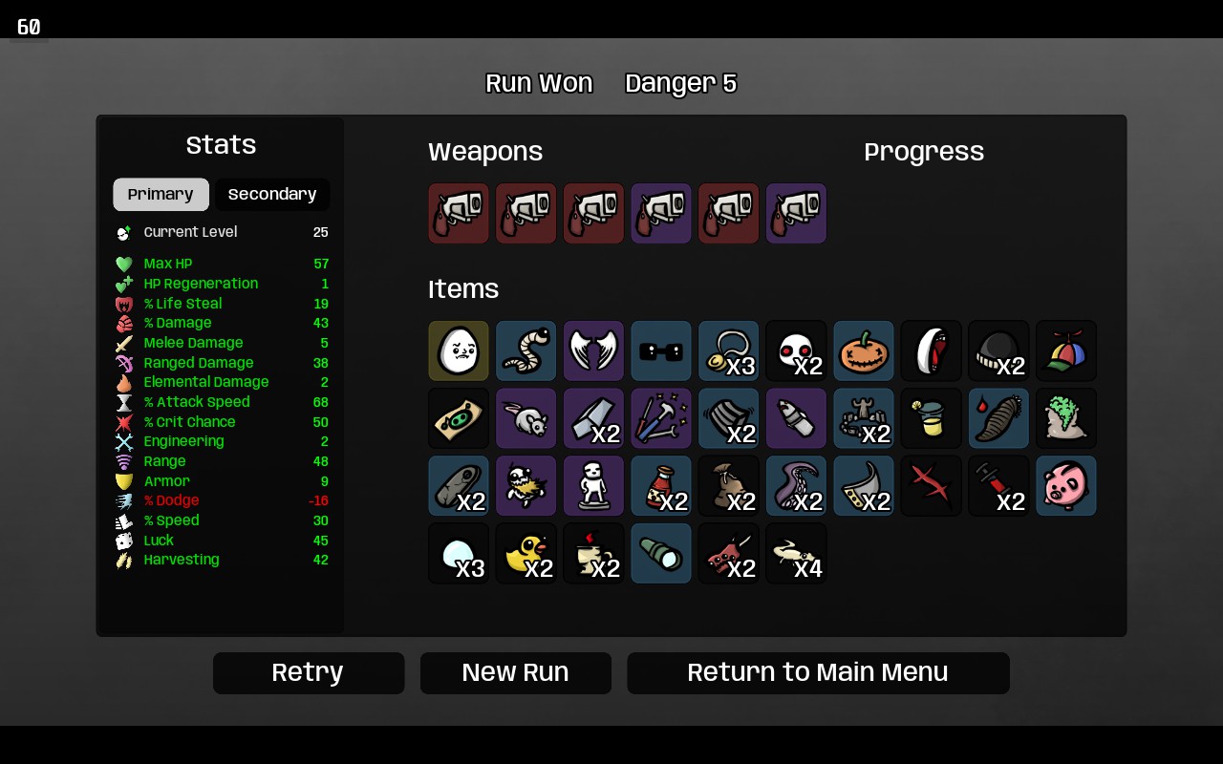Switch to the Secondary stats tab

click(x=272, y=194)
